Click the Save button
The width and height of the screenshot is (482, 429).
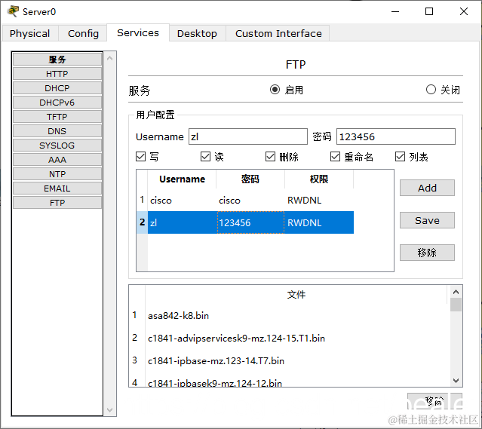tap(427, 220)
